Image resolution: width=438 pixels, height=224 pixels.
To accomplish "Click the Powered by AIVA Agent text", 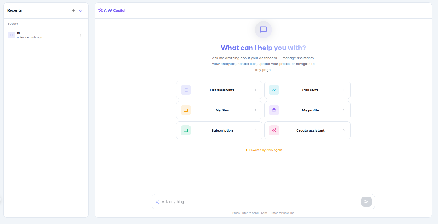I will coord(266,150).
